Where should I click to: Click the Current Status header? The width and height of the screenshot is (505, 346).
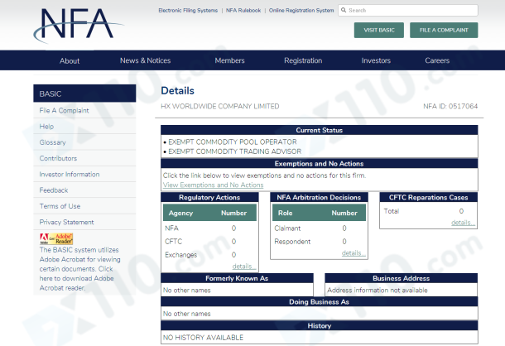(320, 130)
